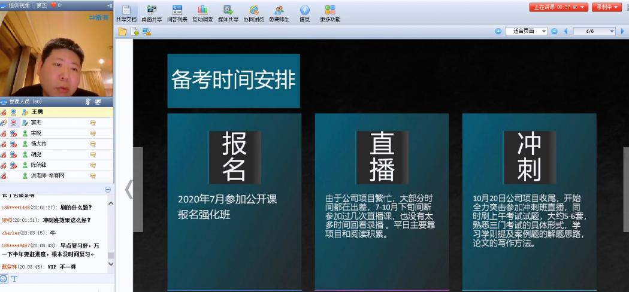629x292 pixels.
Task: Expand the 录制中 recording dropdown
Action: (606, 7)
